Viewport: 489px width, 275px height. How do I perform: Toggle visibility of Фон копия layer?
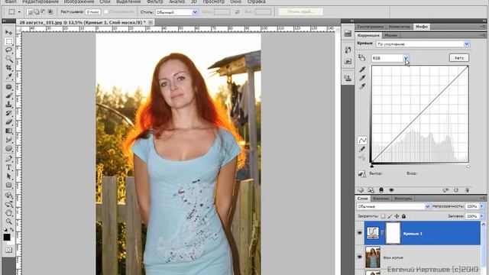360,257
